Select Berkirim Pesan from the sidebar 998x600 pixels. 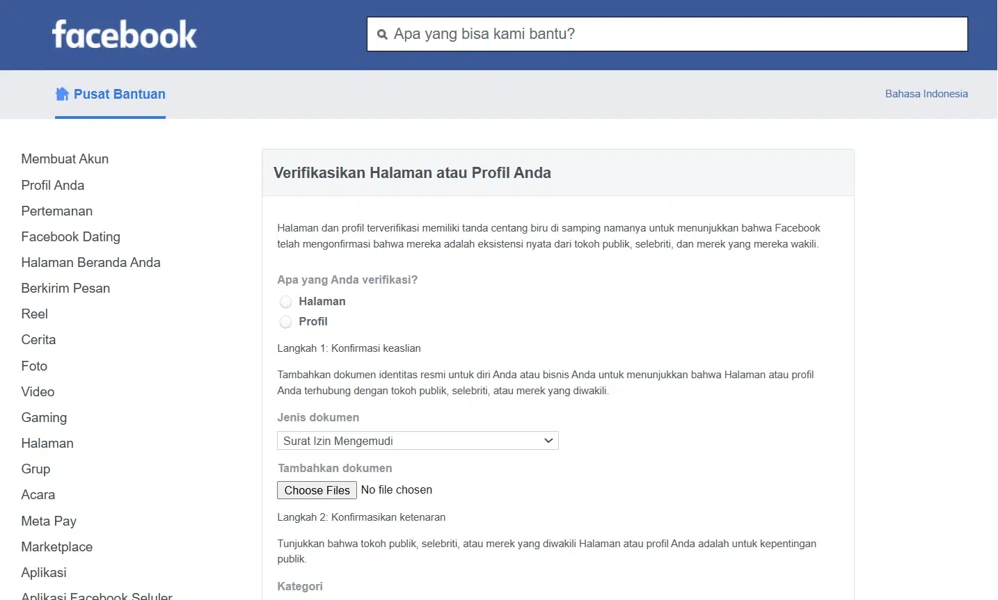(x=65, y=288)
